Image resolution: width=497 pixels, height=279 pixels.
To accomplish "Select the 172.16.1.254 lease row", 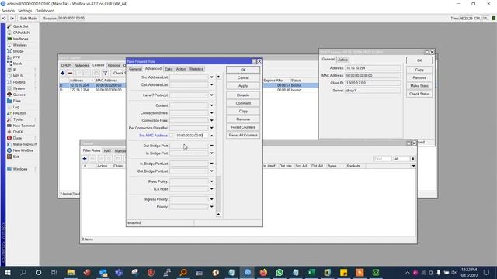I will [189, 90].
